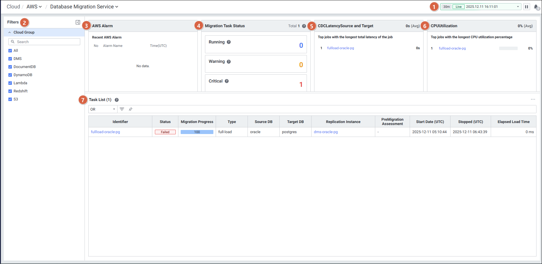Open dms-oracle-pg replication instance link

coord(326,132)
